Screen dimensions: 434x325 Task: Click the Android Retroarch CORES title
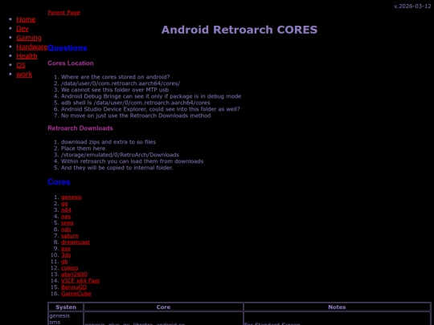(240, 30)
